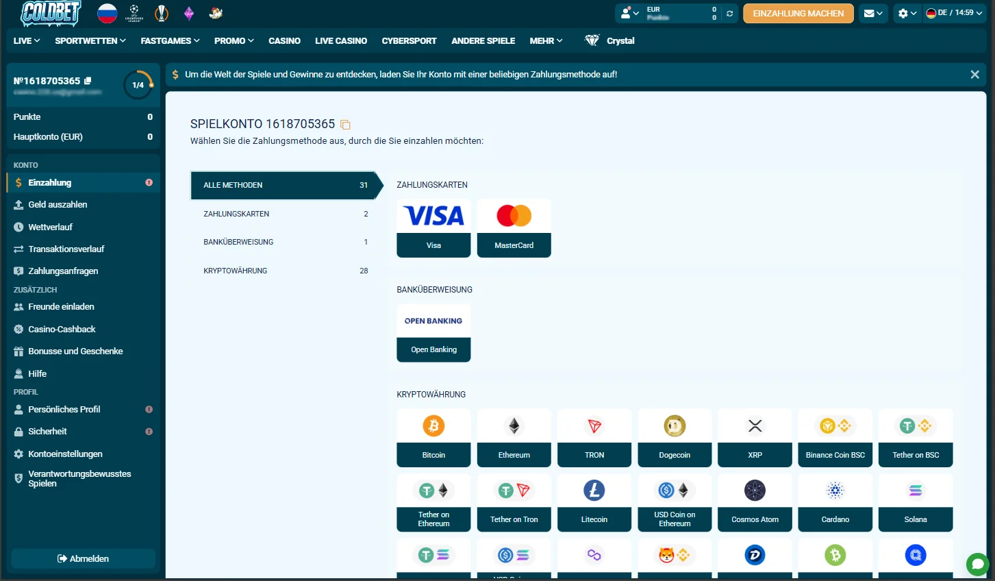Click the balance refresh icon
The image size is (995, 581).
click(x=730, y=14)
